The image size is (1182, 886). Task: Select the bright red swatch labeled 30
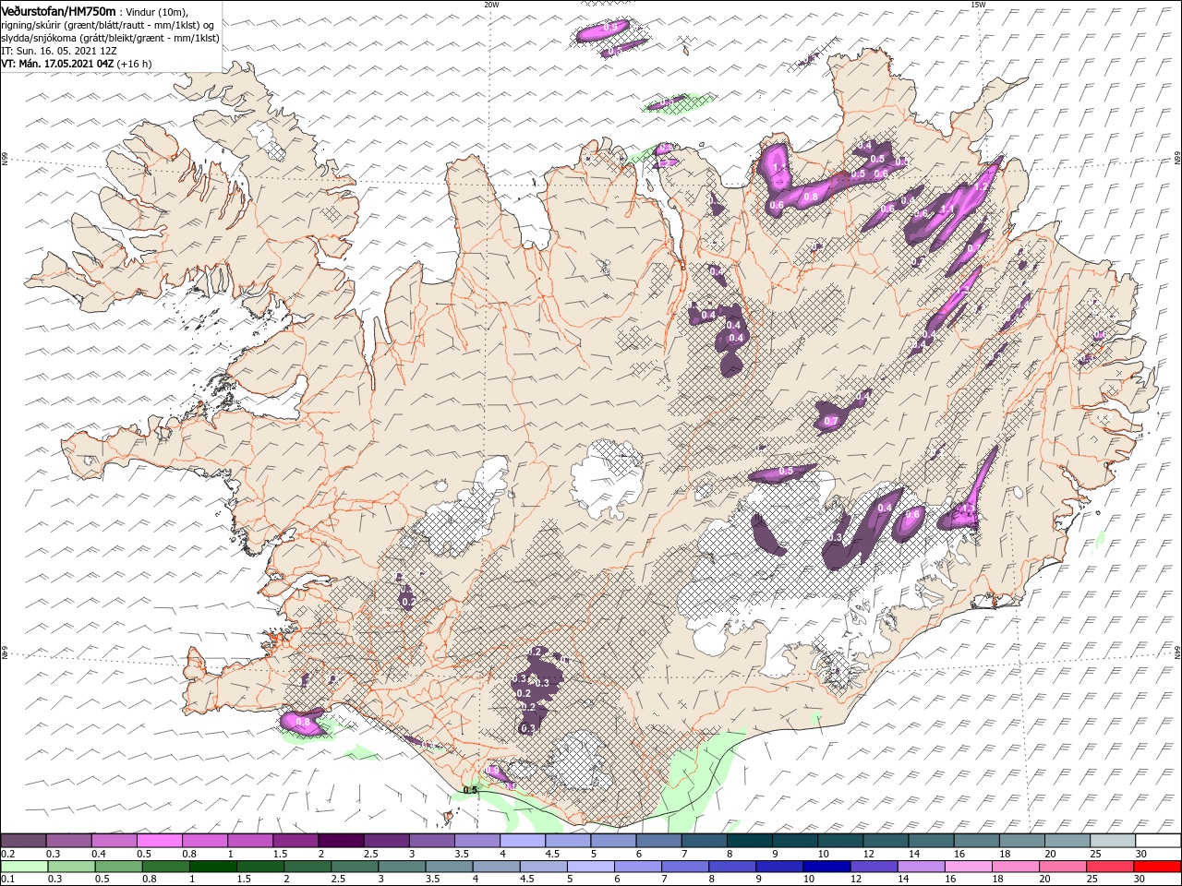pos(1158,867)
